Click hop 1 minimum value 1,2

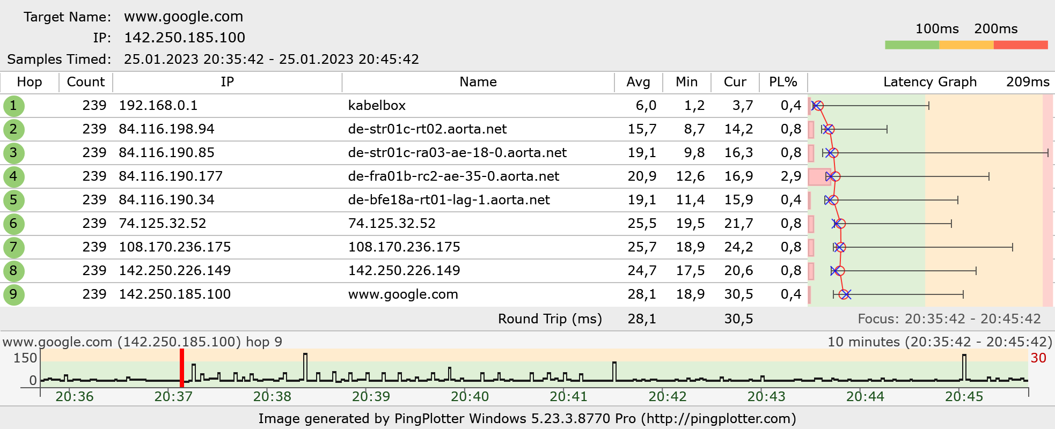(x=694, y=106)
